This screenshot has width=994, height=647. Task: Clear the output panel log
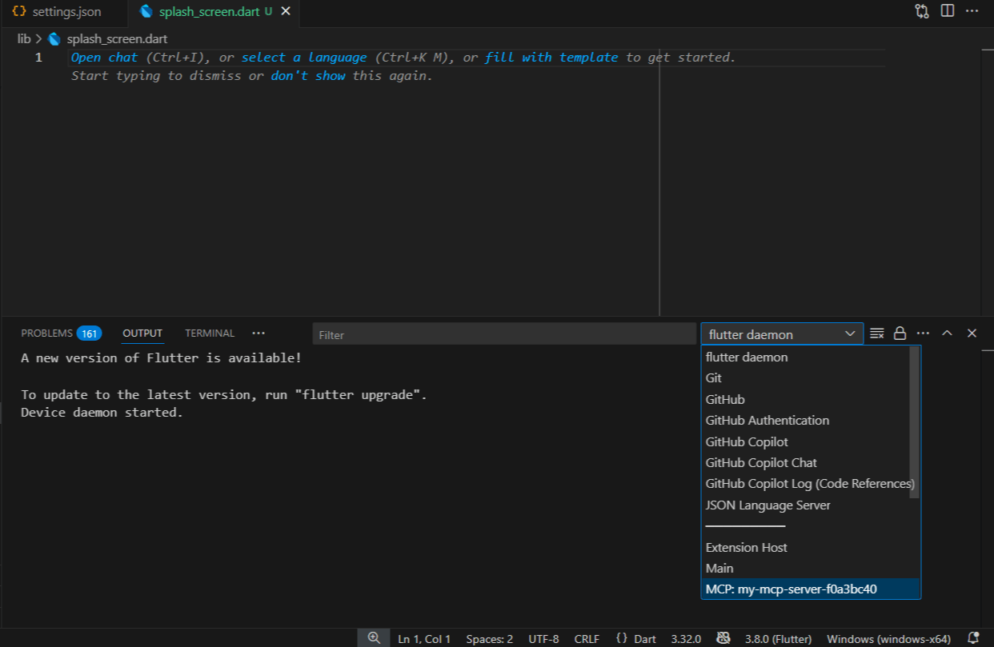tap(877, 333)
